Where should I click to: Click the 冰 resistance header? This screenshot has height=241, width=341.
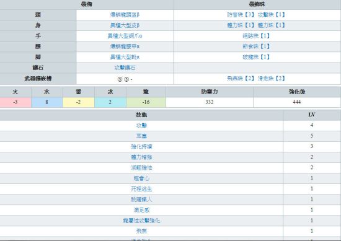click(x=110, y=92)
